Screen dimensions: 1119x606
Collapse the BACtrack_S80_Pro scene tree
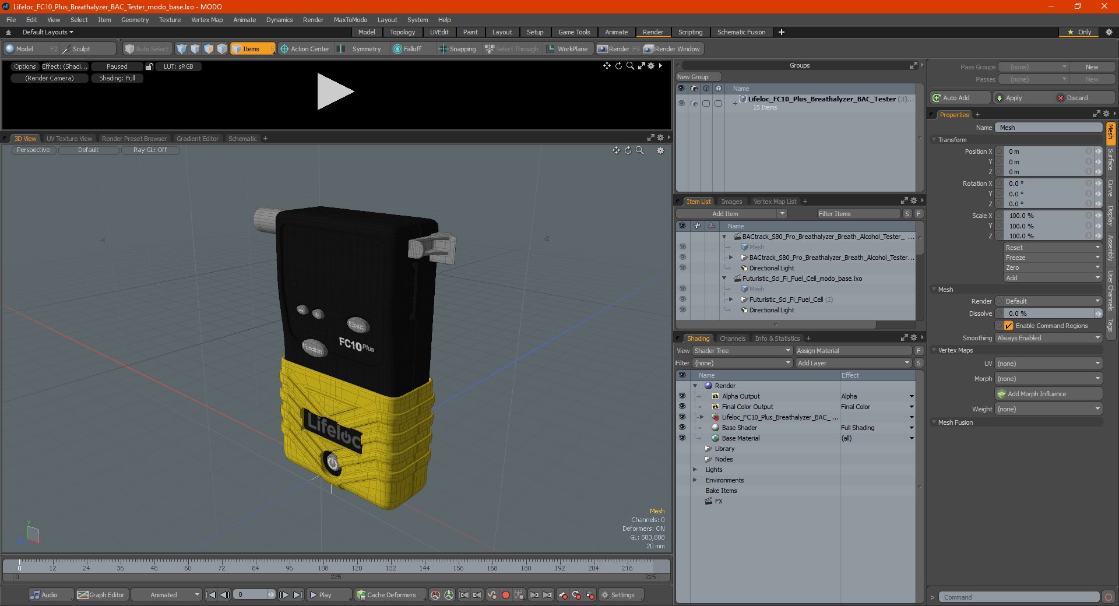[x=724, y=237]
